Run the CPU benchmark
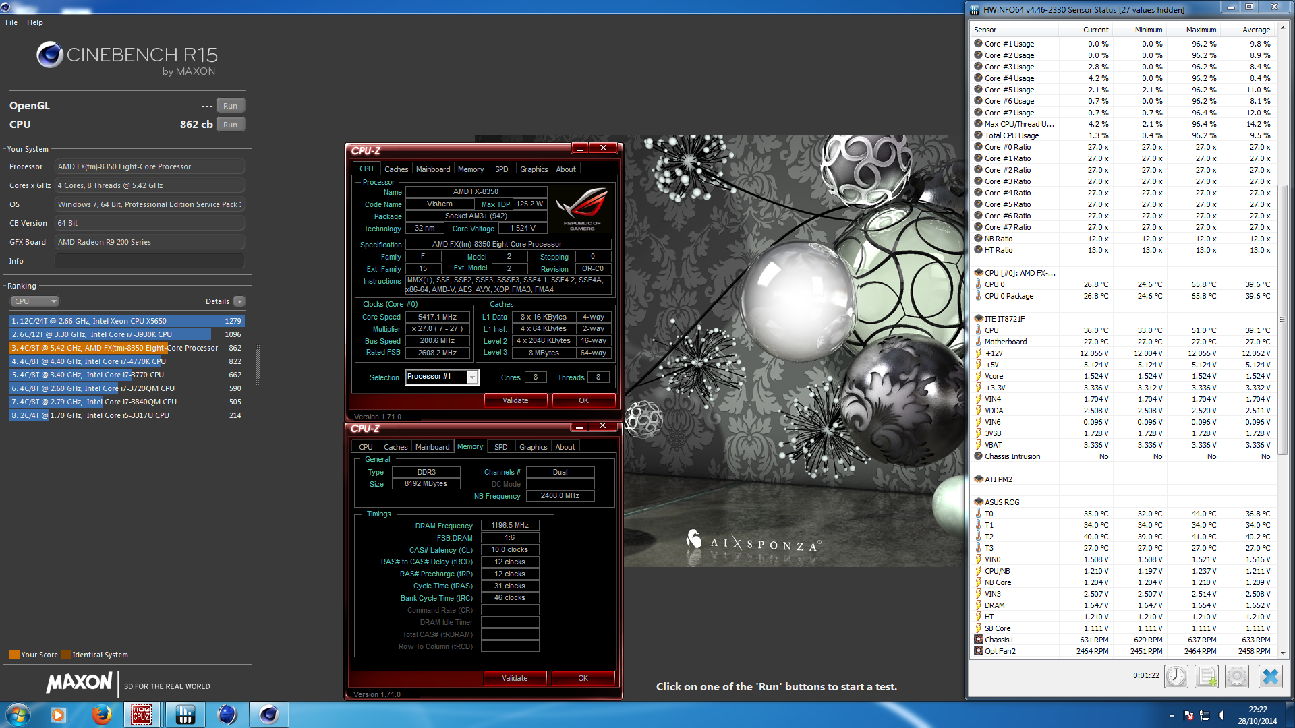 click(x=230, y=125)
